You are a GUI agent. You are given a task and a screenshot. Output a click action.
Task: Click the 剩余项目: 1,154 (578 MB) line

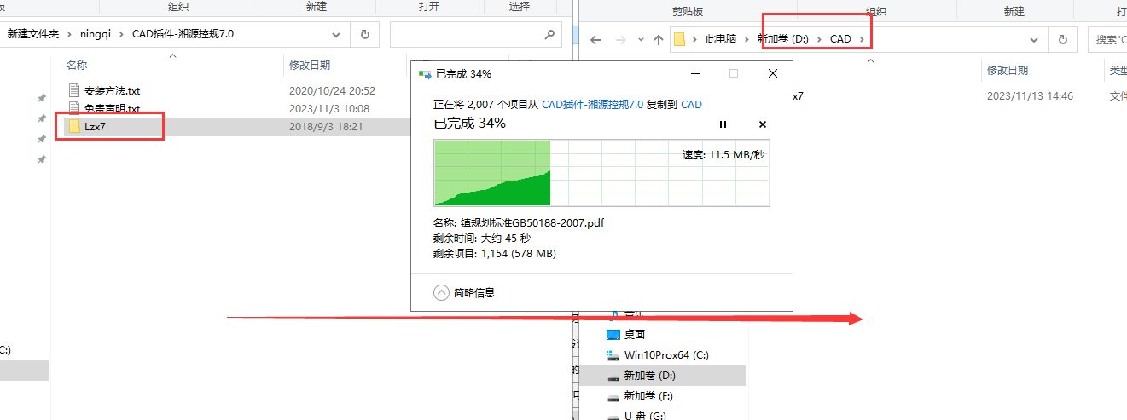(495, 253)
